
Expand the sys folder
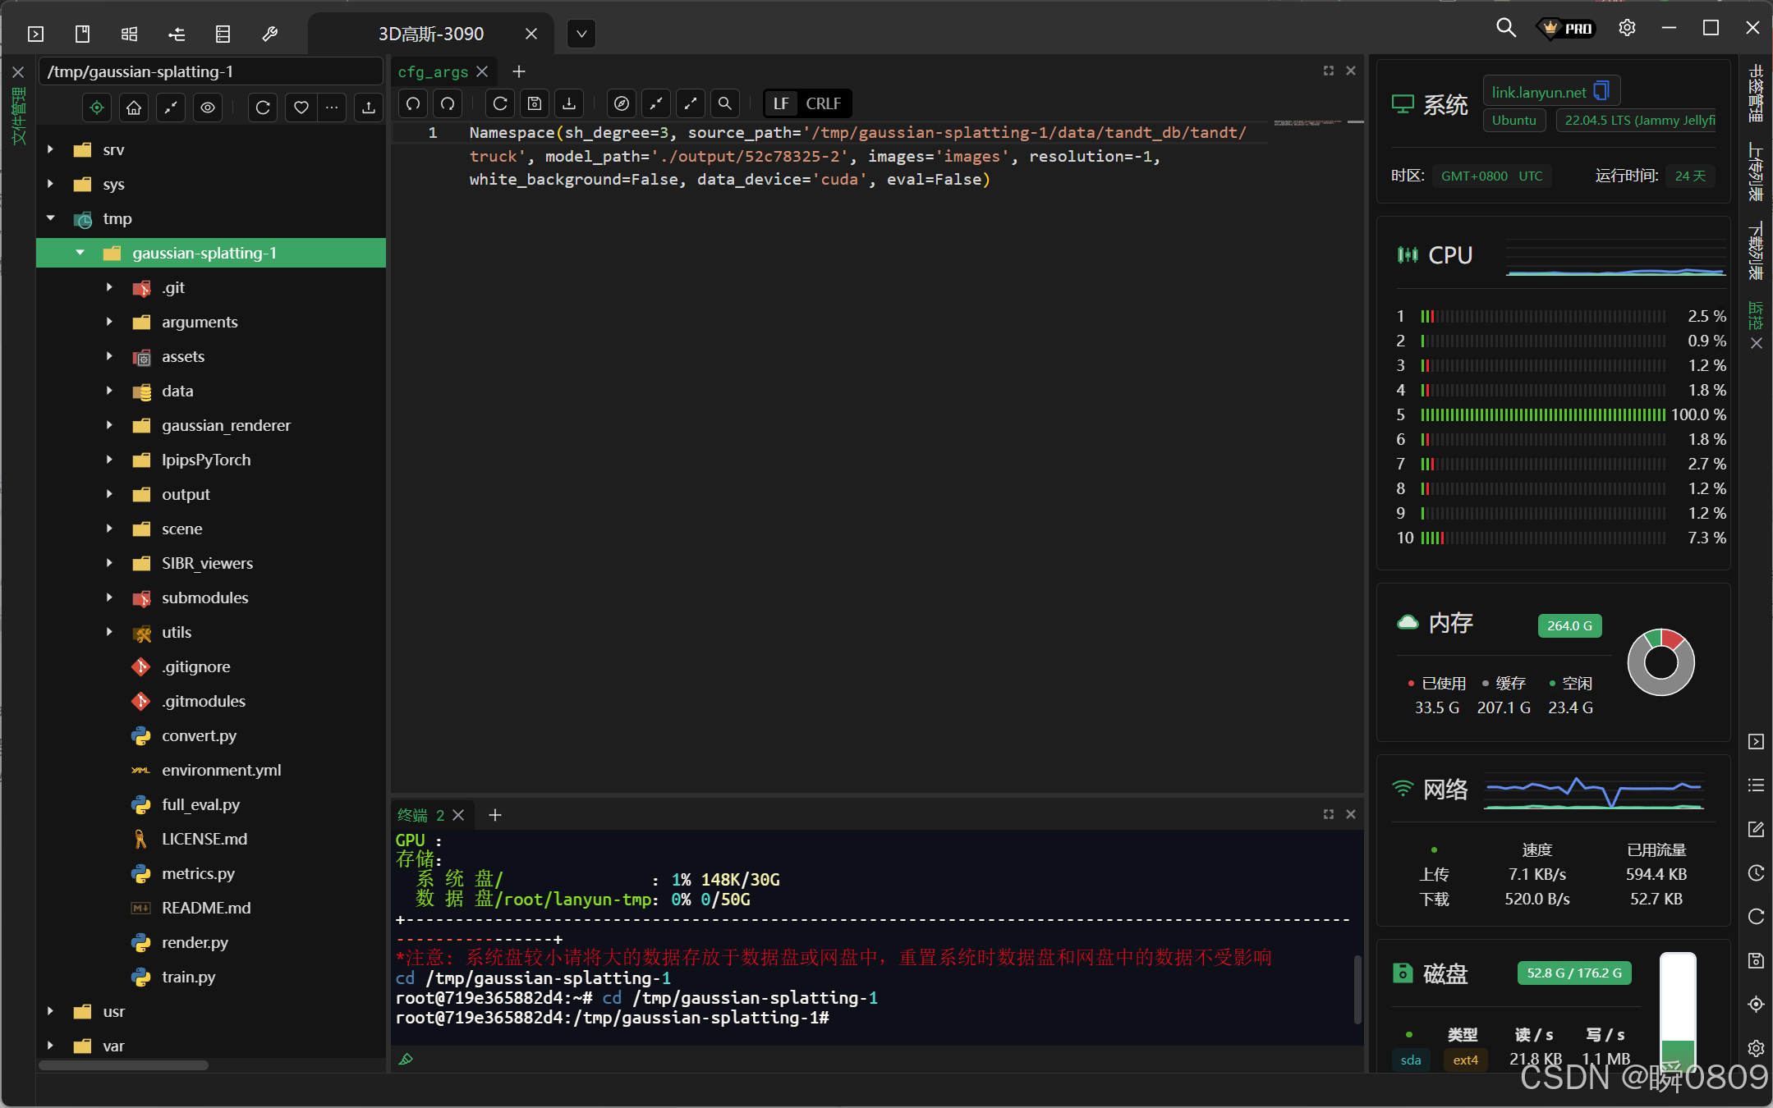(x=50, y=184)
